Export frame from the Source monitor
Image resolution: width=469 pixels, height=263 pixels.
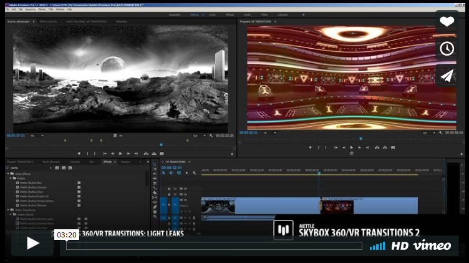tap(162, 154)
